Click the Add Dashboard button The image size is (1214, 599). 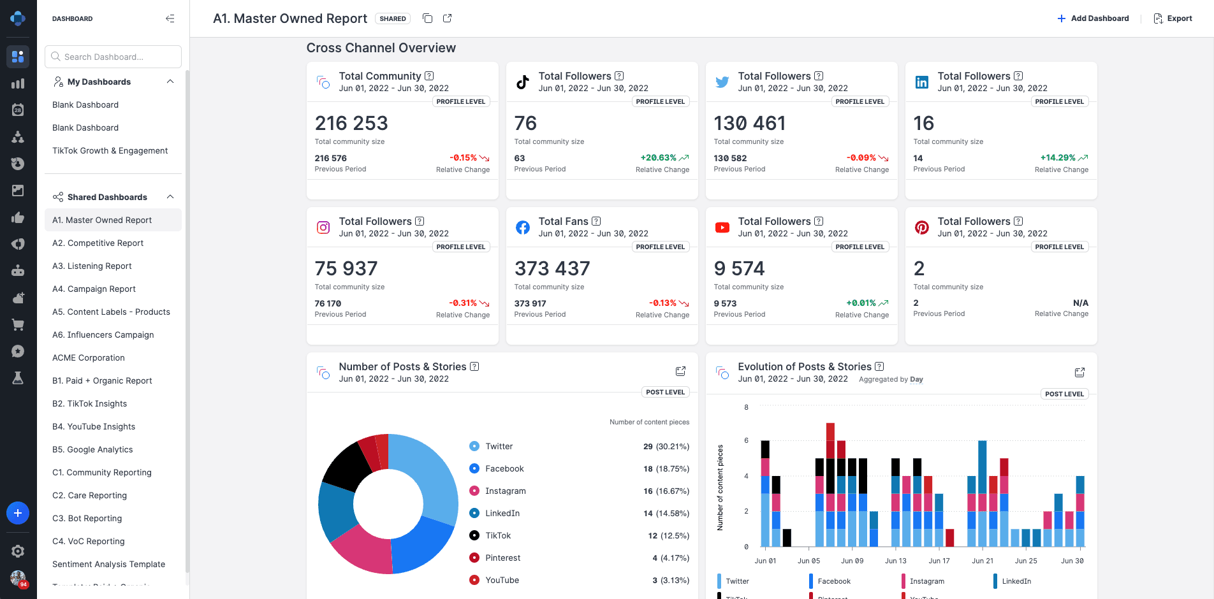point(1093,18)
